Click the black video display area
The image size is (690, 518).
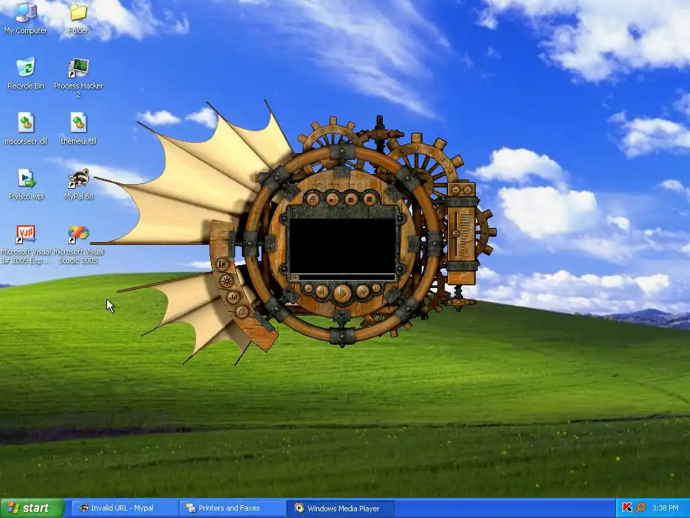pos(343,246)
